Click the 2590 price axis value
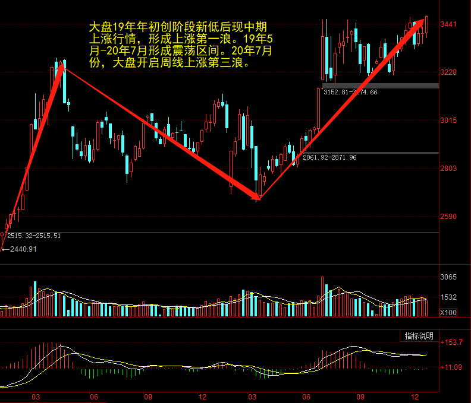Viewport: 471px width, 403px height. (449, 217)
